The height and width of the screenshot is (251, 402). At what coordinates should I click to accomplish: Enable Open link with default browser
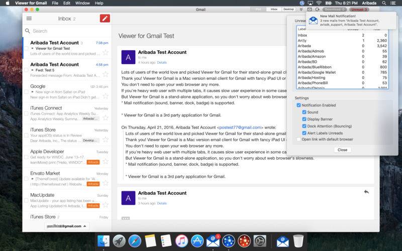[x=298, y=140]
